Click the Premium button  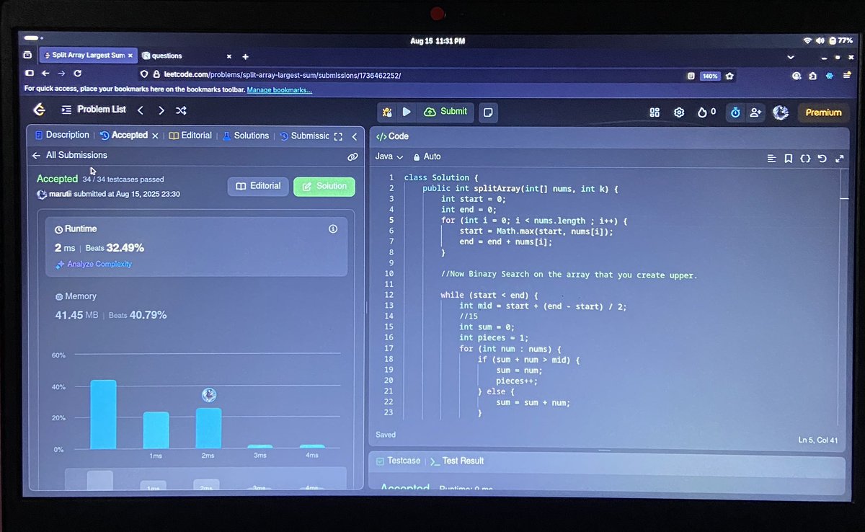coord(823,112)
